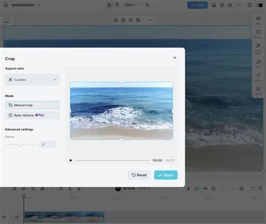Viewport: 266px width, 224px height.
Task: Click the ocean preview in the Crop dialog
Action: click(x=121, y=111)
